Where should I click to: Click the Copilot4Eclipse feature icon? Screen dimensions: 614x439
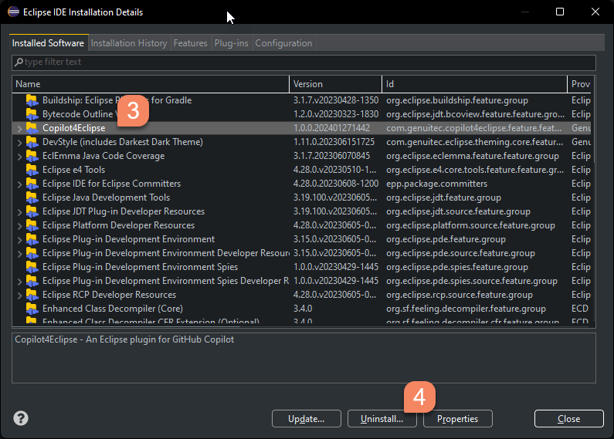tap(32, 128)
